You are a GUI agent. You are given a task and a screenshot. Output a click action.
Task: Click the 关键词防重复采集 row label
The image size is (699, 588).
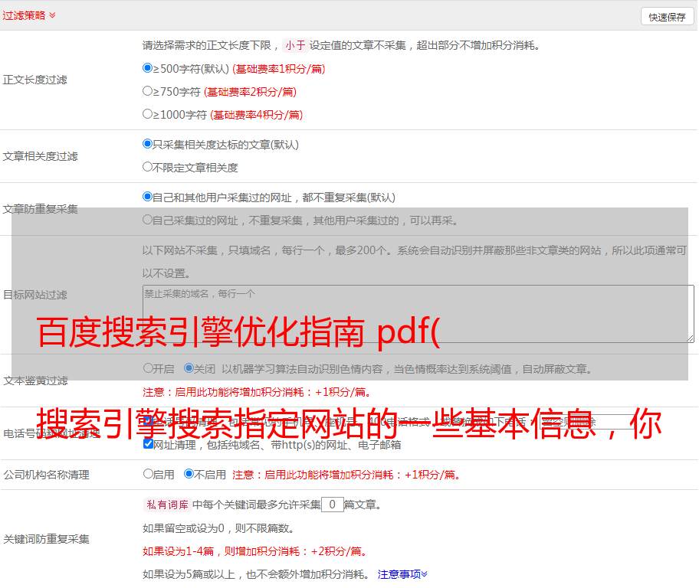46,540
